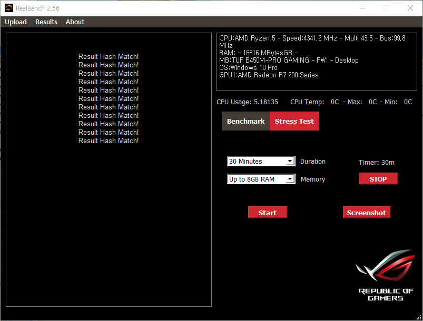423x321 pixels.
Task: Click the Screenshot button
Action: point(366,213)
